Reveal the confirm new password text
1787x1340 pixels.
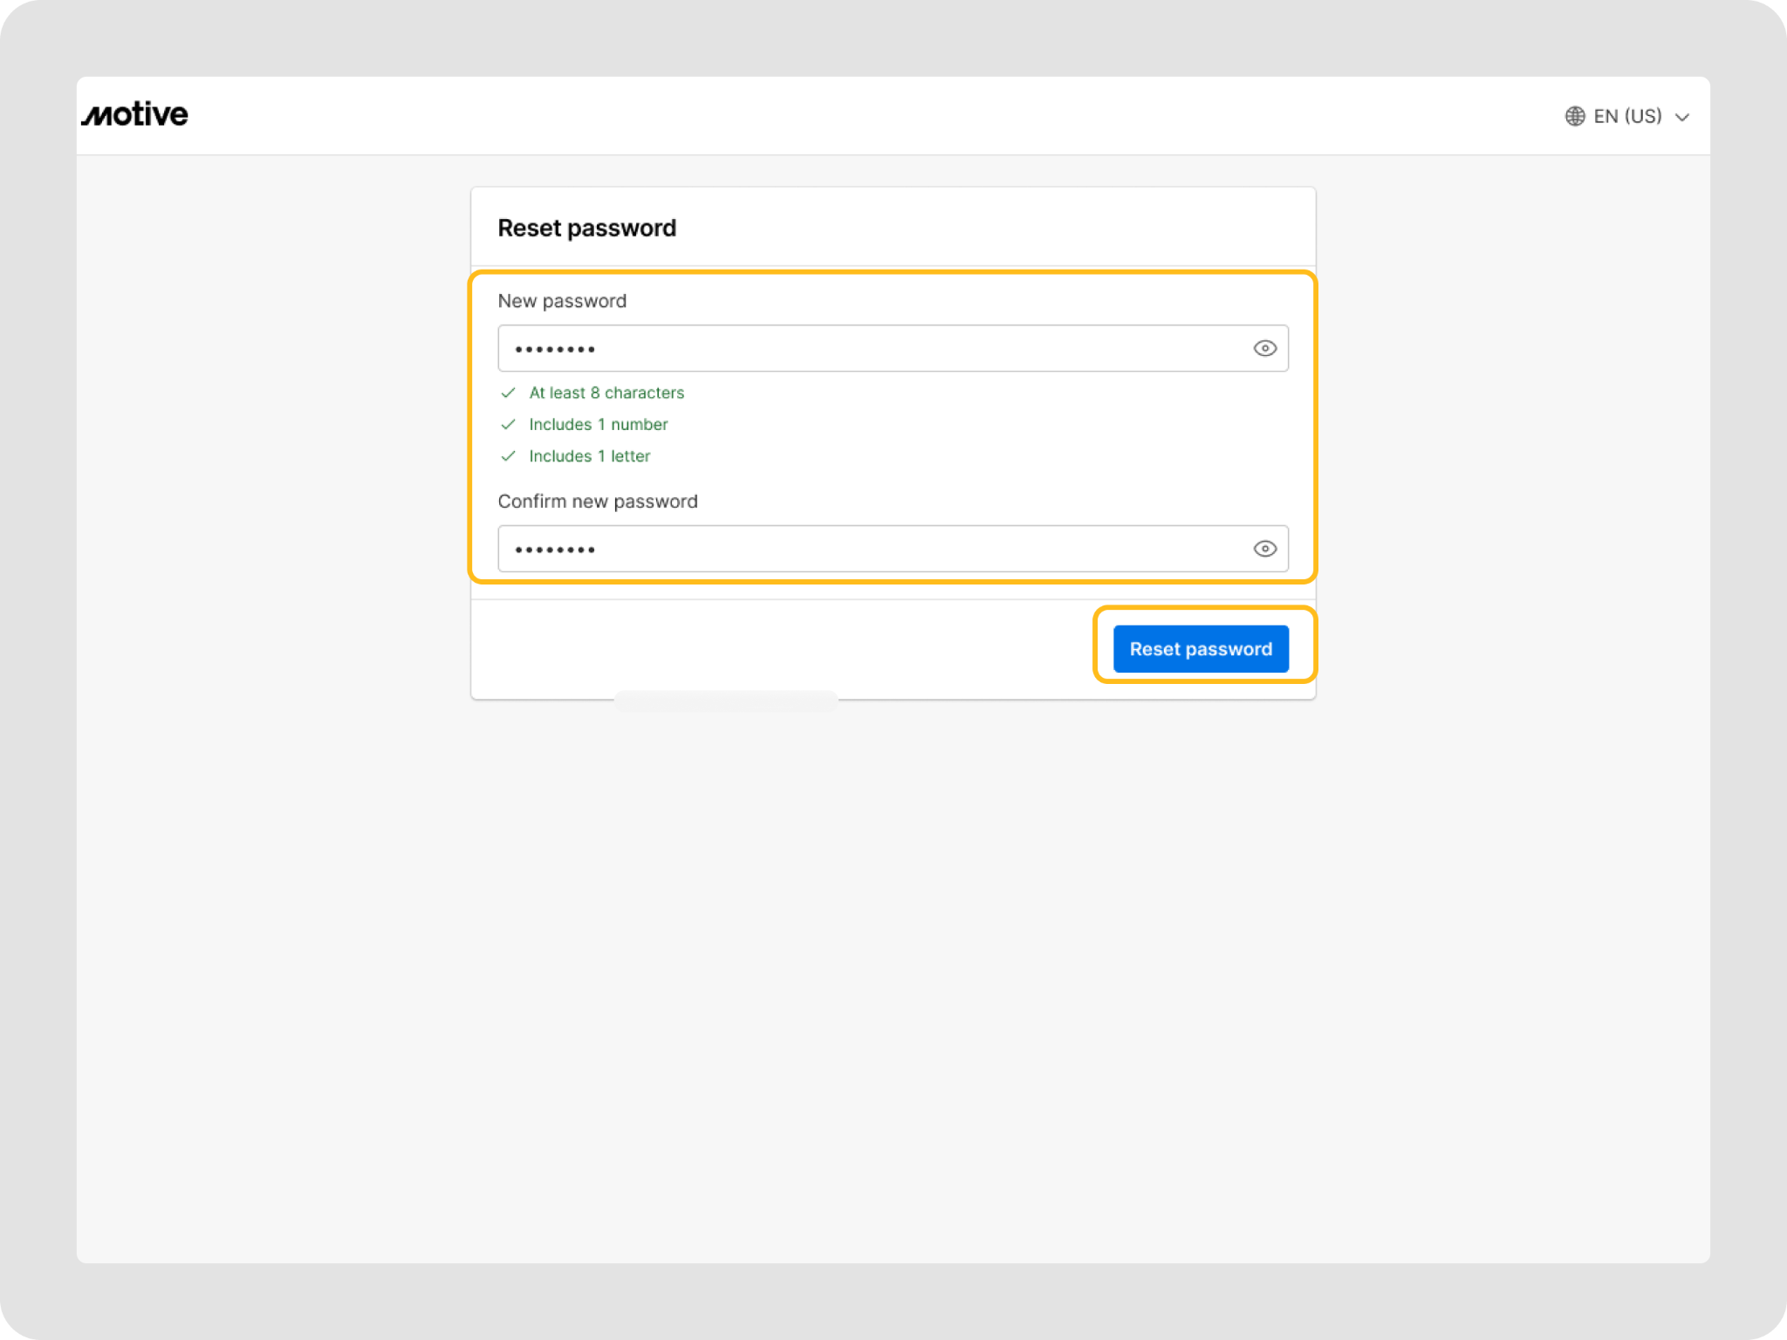pos(1264,549)
